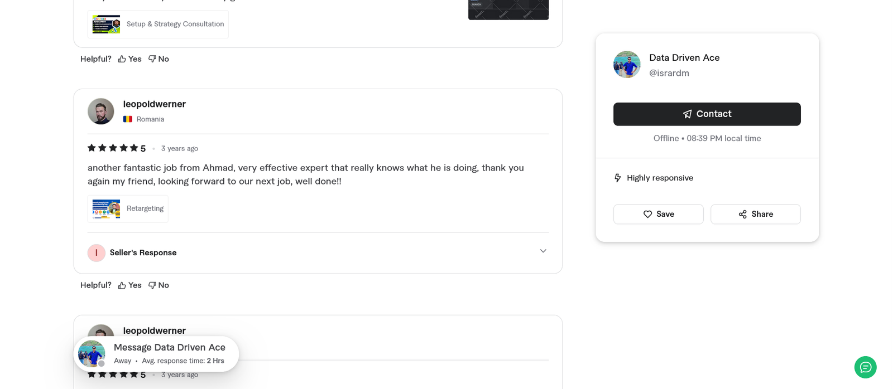This screenshot has height=389, width=893.
Task: Click the share network icon in the Share button
Action: coord(742,214)
